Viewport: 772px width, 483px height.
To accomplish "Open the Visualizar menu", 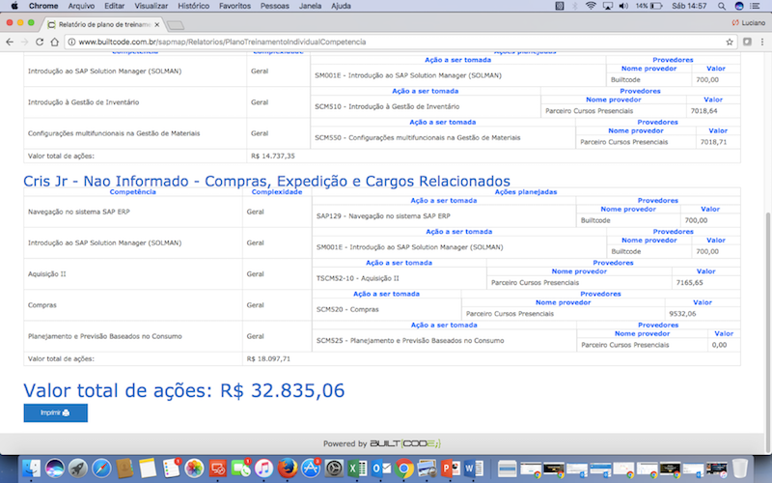I will (x=152, y=6).
